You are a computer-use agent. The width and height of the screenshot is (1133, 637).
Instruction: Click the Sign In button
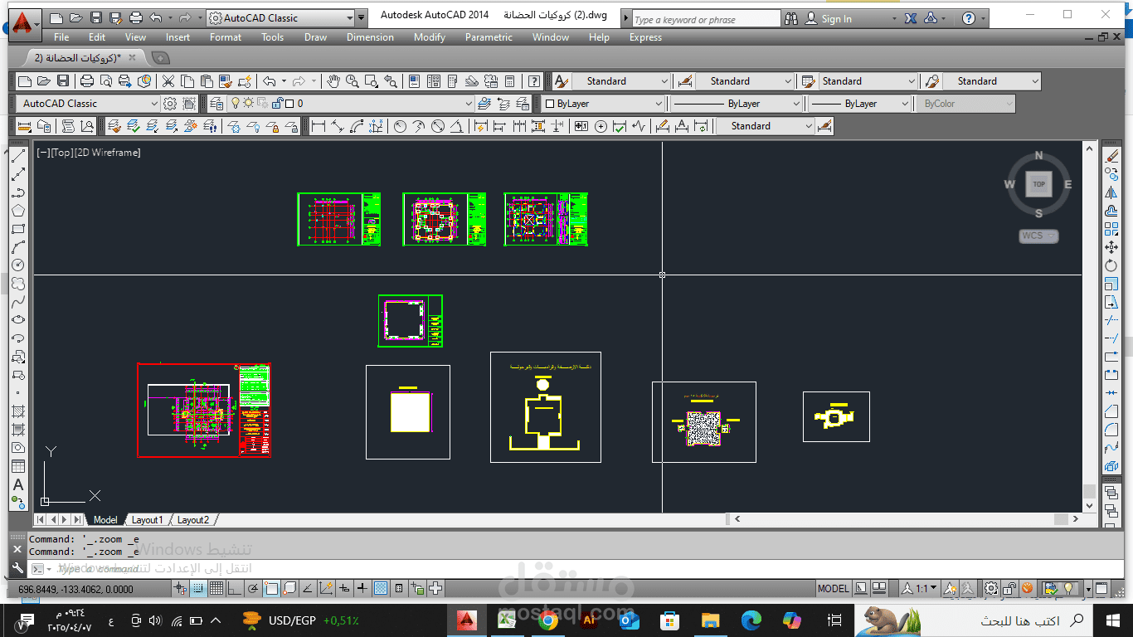pyautogui.click(x=836, y=18)
